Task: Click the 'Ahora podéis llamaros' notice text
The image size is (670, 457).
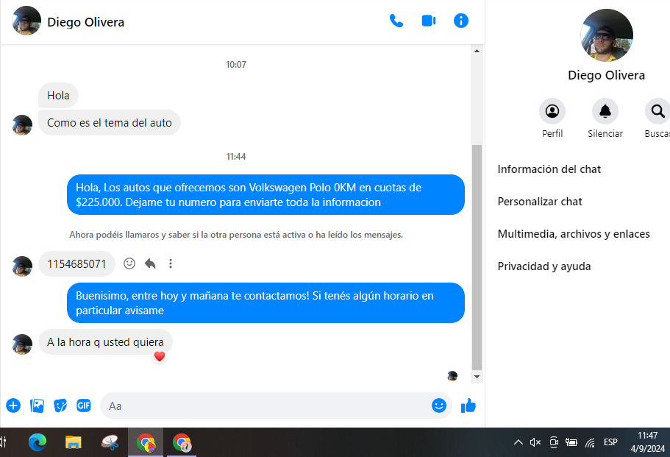Action: click(236, 235)
